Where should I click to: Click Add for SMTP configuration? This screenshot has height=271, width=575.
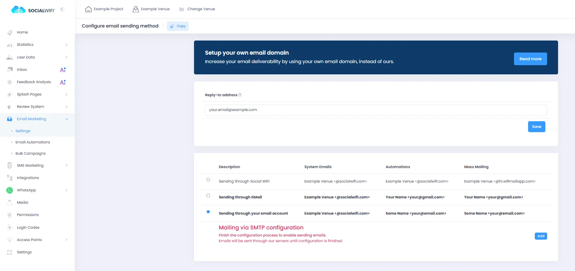(541, 236)
